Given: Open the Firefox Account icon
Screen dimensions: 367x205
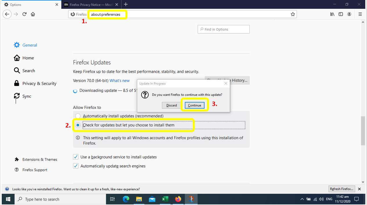Looking at the screenshot, I should tap(349, 14).
